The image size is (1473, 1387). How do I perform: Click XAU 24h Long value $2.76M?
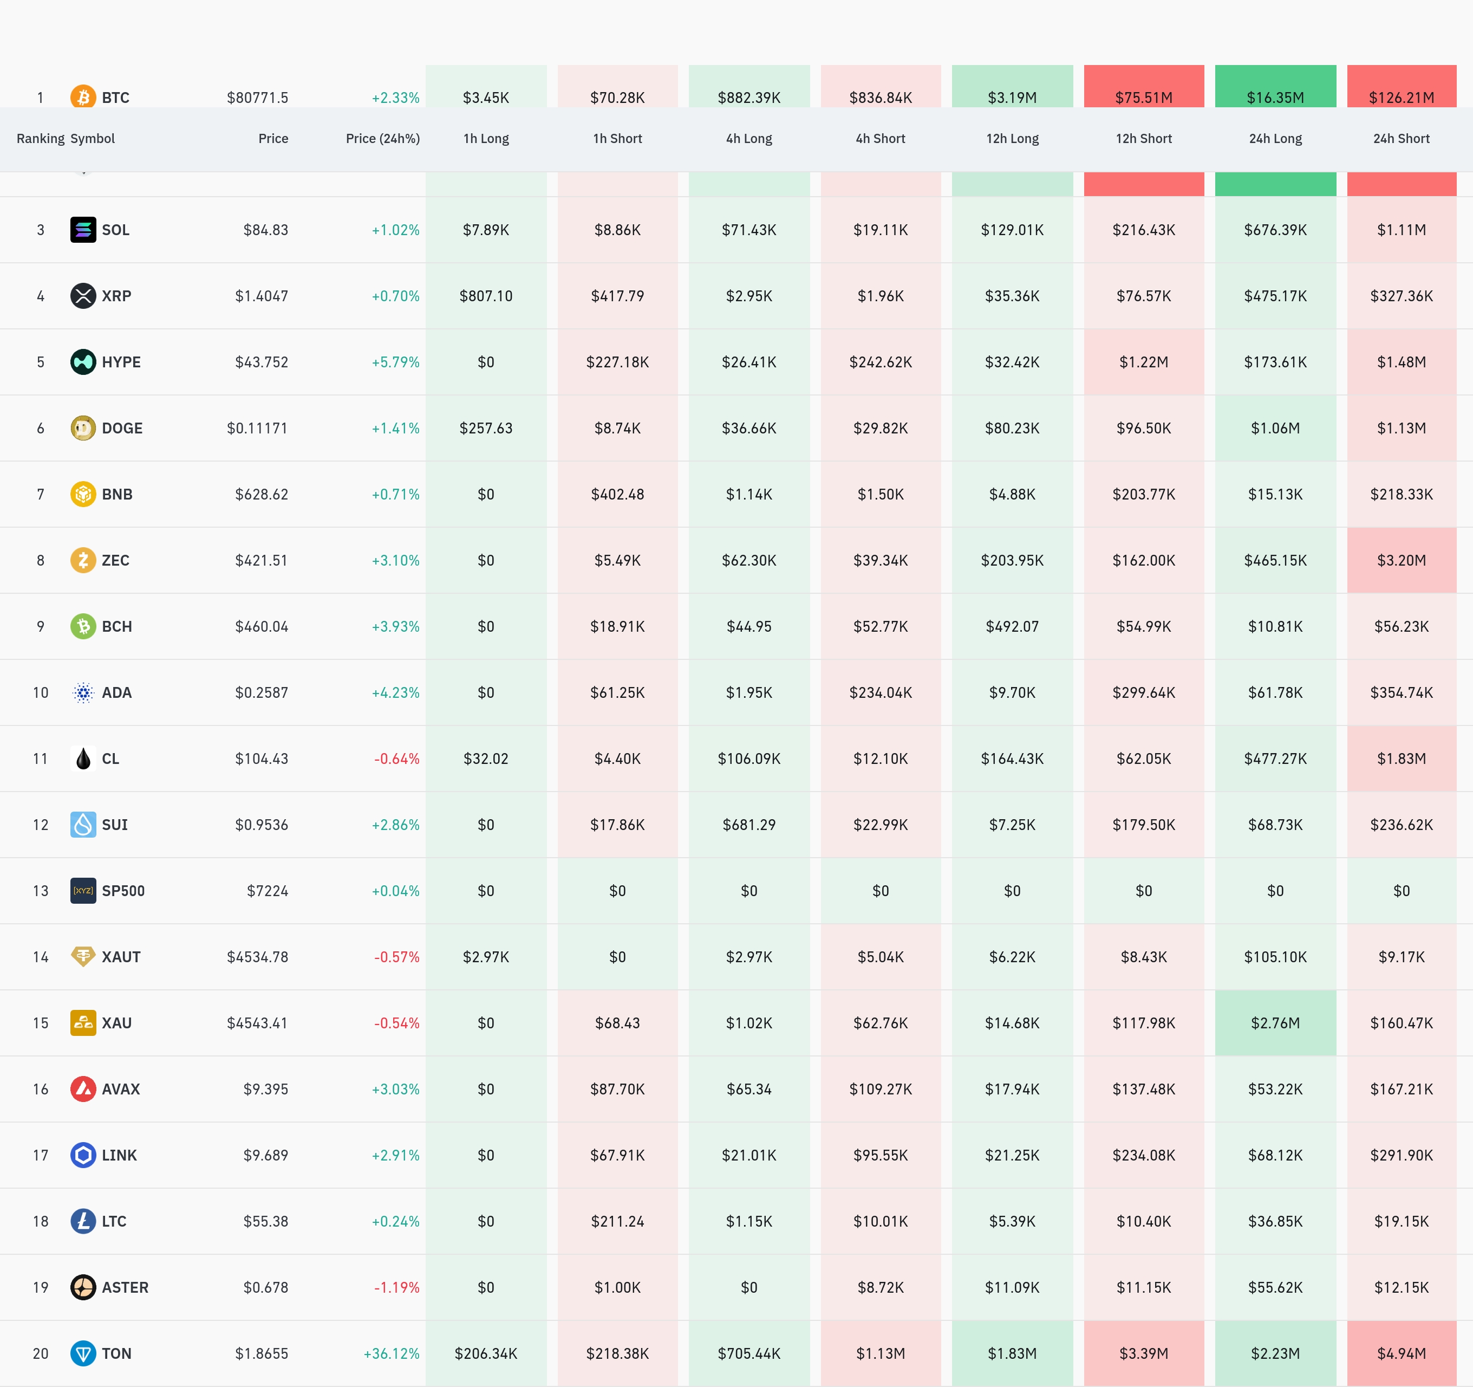pos(1275,1023)
